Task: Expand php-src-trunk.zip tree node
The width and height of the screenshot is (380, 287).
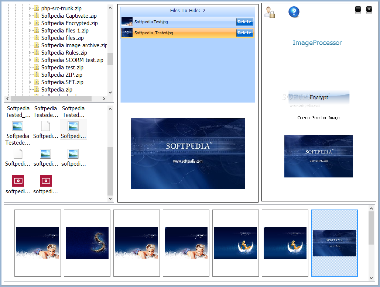Action: (30, 8)
